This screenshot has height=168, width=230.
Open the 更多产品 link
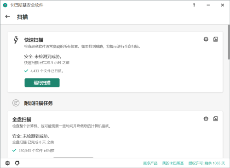(x=150, y=163)
